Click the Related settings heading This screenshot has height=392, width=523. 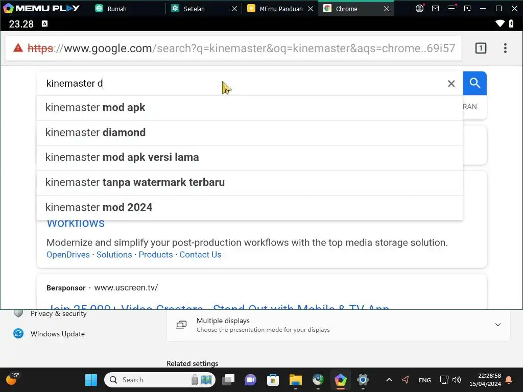pyautogui.click(x=192, y=363)
